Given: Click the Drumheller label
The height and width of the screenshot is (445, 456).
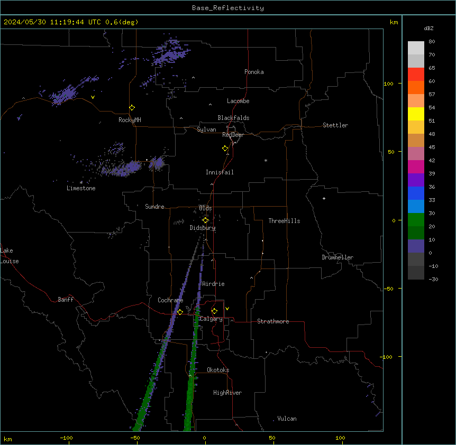Looking at the screenshot, I should 338,257.
